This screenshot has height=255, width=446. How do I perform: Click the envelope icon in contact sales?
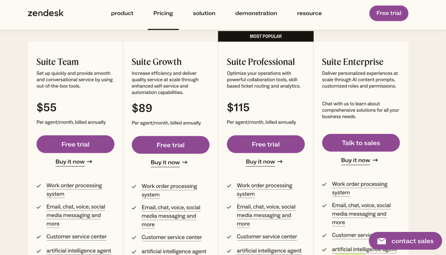point(382,241)
